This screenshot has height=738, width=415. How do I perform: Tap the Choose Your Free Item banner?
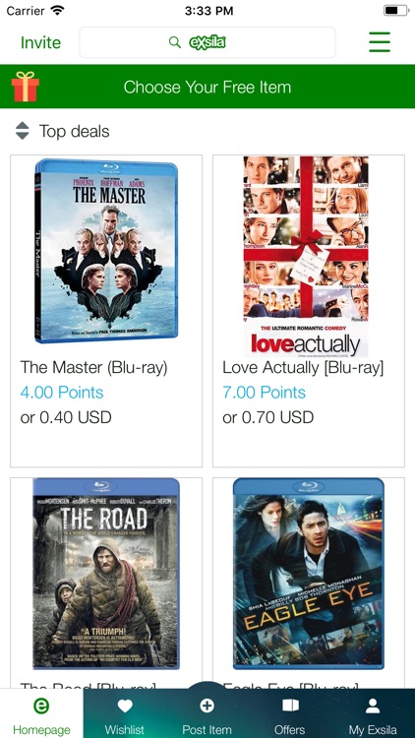click(x=207, y=87)
